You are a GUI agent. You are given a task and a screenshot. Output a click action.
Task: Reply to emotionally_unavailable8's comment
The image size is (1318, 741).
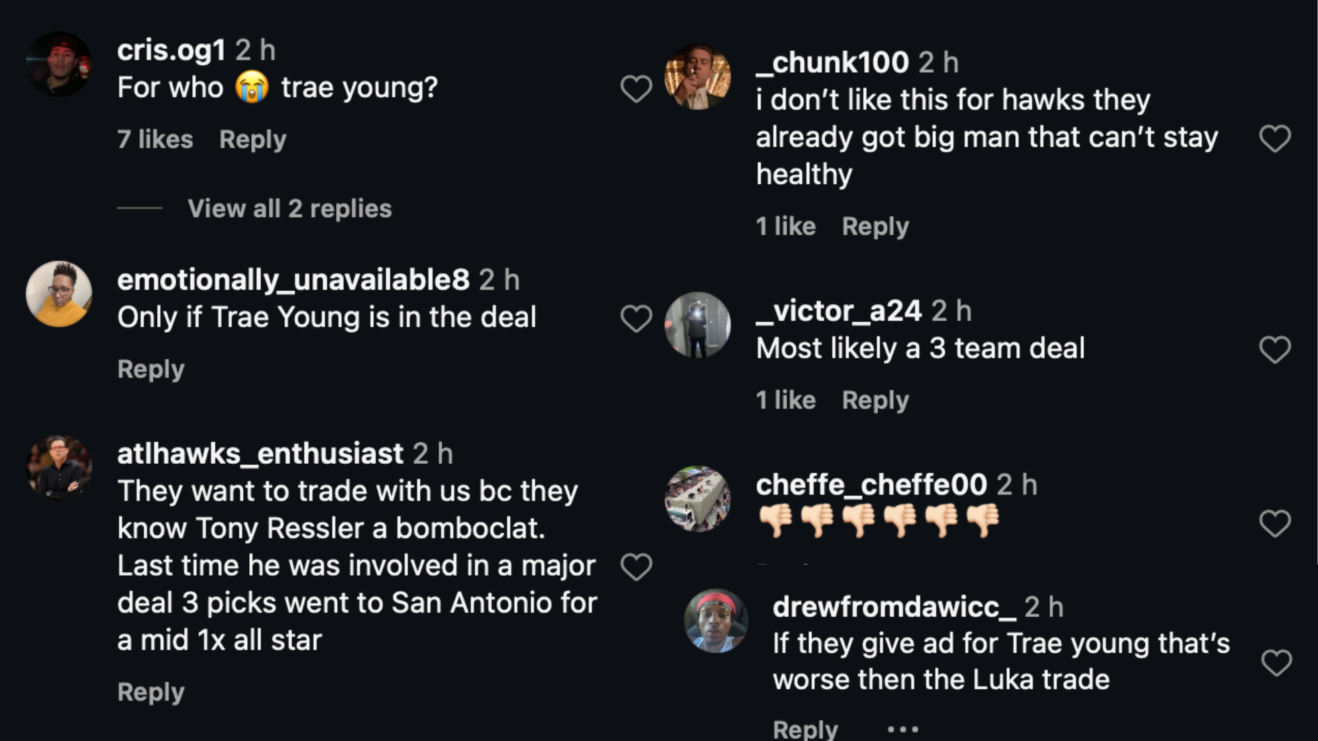(151, 369)
